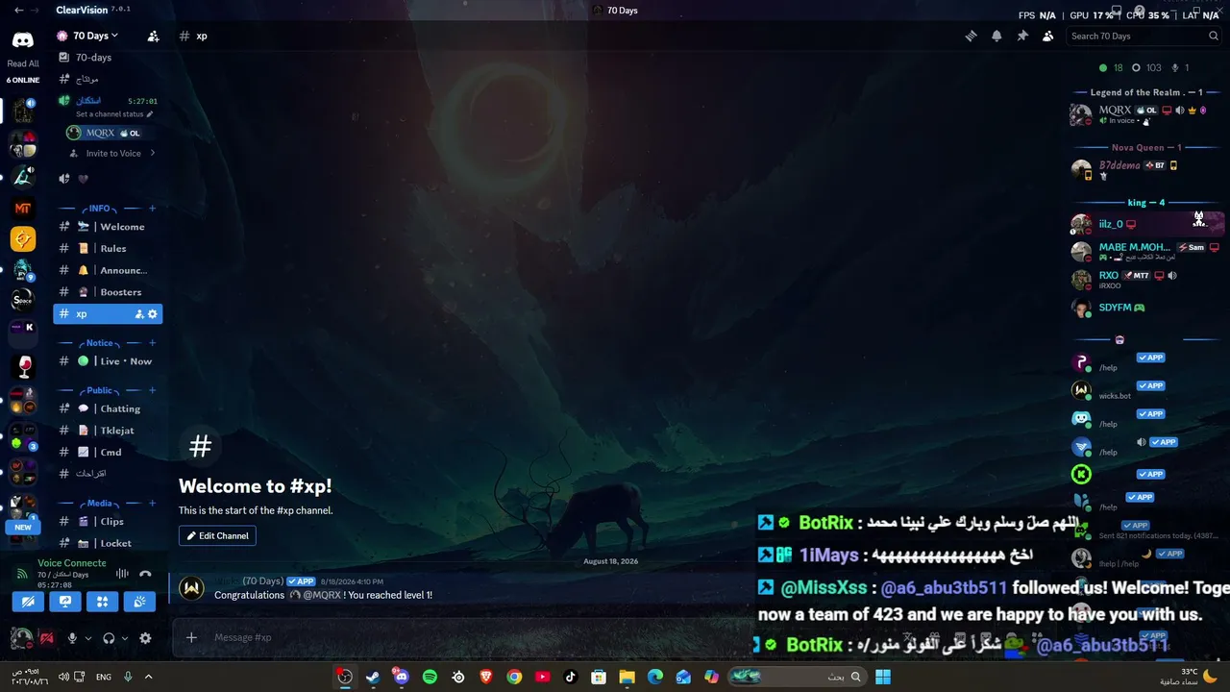Screen dimensions: 1230x692
Task: Toggle deafen headphones in user panel
Action: tap(109, 638)
